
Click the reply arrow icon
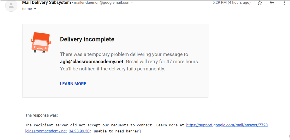[272, 3]
